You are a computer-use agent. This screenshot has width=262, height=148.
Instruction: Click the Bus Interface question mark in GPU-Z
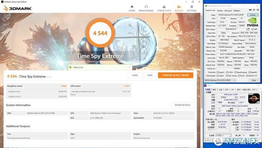click(257, 36)
